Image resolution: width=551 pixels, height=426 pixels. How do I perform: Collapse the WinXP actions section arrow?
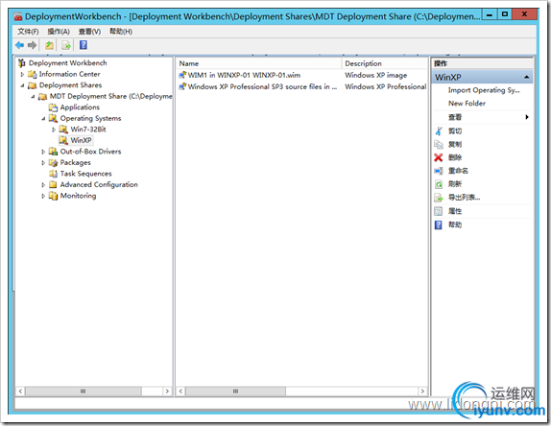[x=526, y=77]
